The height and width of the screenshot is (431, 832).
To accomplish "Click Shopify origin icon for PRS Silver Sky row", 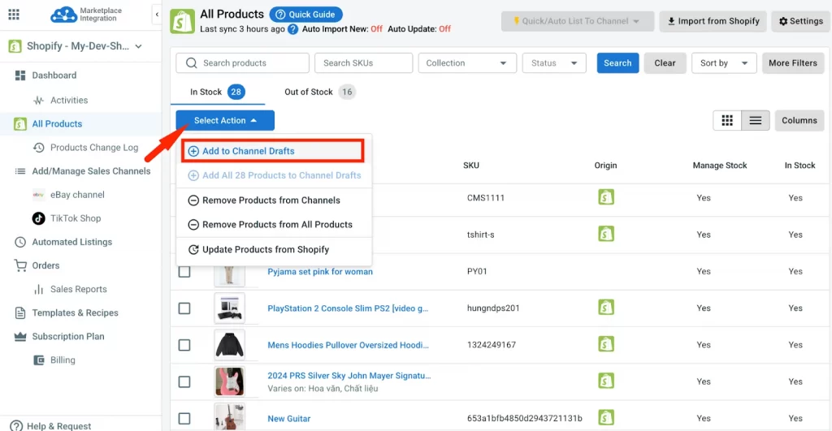I will click(606, 381).
